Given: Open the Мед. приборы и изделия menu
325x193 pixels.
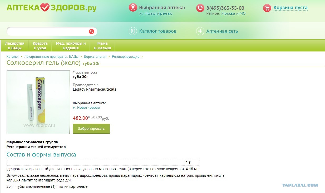Looking at the screenshot, I should (x=71, y=46).
